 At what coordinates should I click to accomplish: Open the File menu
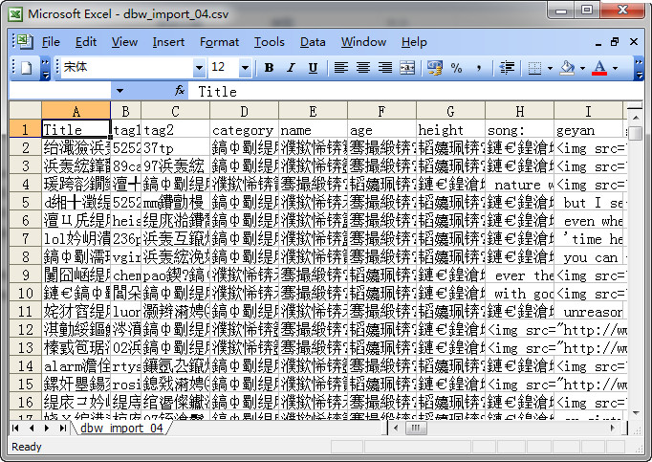click(x=51, y=42)
